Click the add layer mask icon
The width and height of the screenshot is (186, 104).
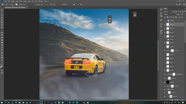(172, 100)
